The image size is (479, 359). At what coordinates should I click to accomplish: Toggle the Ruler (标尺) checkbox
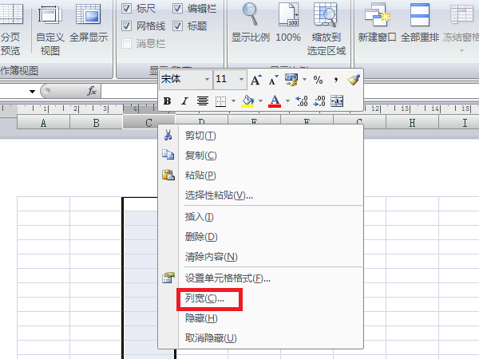tap(126, 8)
